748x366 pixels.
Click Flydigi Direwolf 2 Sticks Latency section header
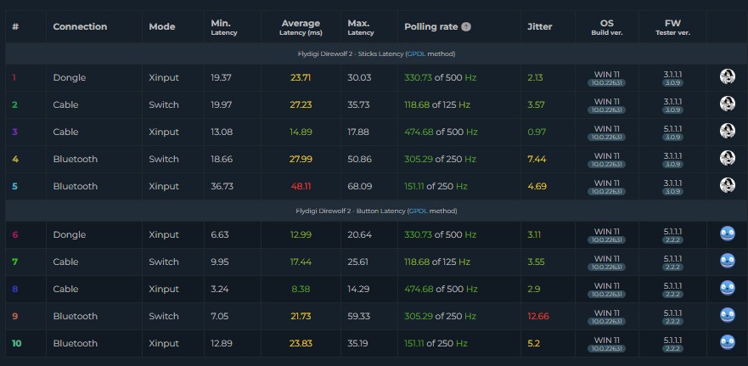click(376, 53)
